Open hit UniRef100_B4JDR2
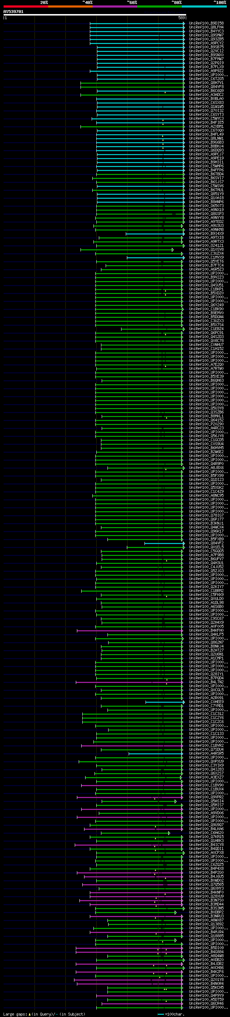This screenshot has height=1017, width=230. point(206,964)
